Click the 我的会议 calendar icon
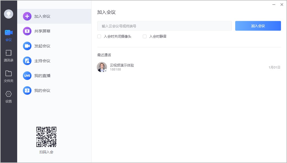The height and width of the screenshot is (163, 287). coord(27,90)
